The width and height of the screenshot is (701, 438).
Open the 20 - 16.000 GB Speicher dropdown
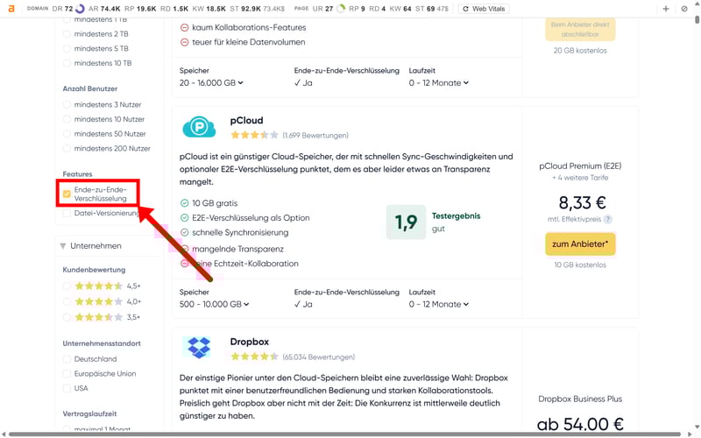(x=212, y=83)
